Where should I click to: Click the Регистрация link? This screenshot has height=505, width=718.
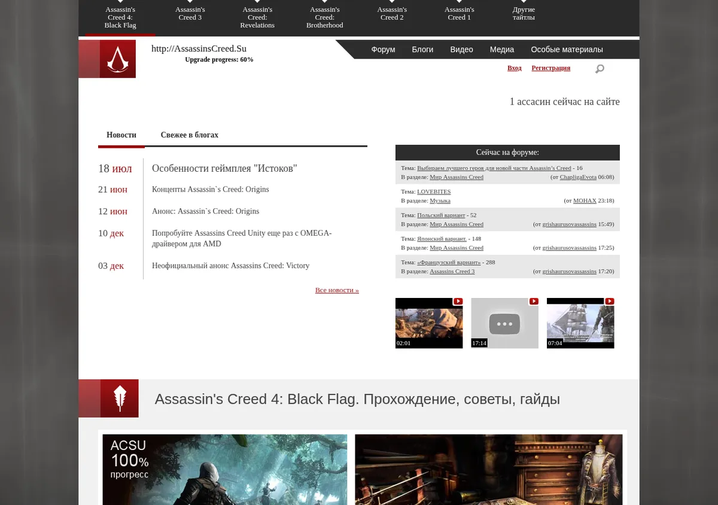click(550, 68)
